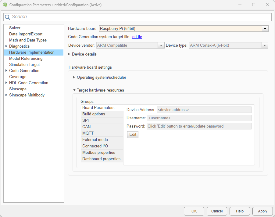Open the Simulation Target settings
This screenshot has height=217, width=275.
tap(24, 64)
